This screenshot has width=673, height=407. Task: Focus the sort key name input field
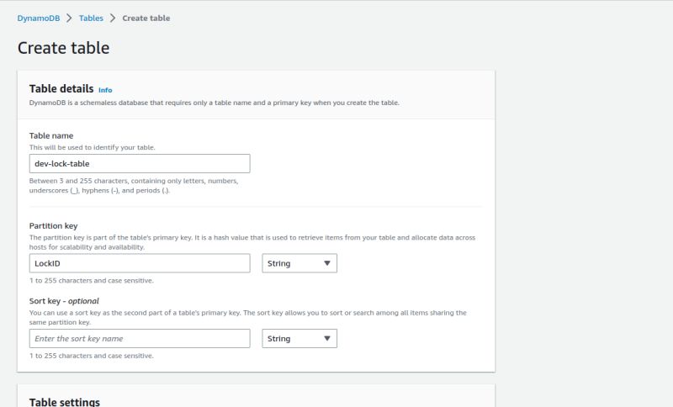[x=140, y=338]
